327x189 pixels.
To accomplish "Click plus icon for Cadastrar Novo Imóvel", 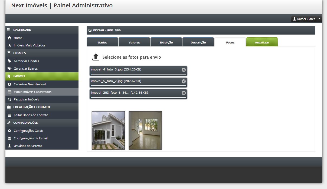I will tap(9, 84).
